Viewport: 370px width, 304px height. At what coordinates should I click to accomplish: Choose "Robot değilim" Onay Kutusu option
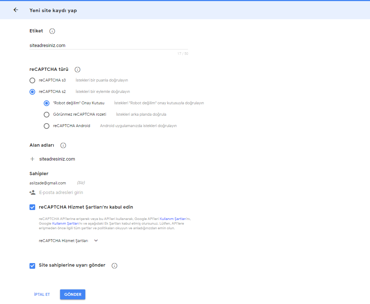click(47, 103)
